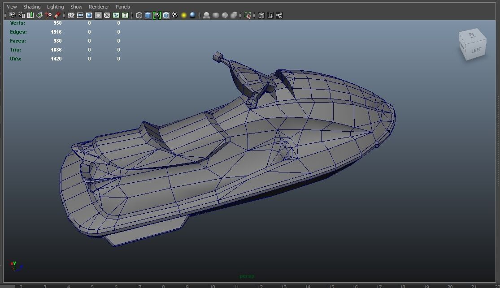Toggle the Film Gate icon
This screenshot has width=500, height=288.
(x=80, y=15)
